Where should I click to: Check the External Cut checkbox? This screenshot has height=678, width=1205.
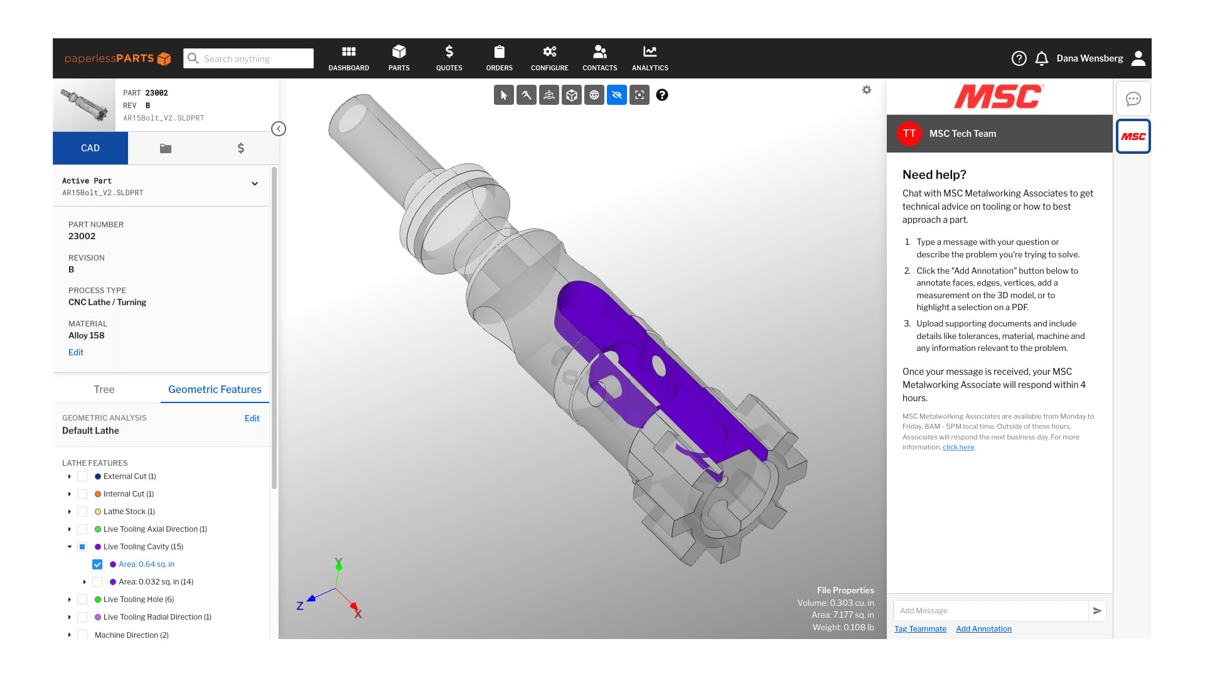coord(82,476)
